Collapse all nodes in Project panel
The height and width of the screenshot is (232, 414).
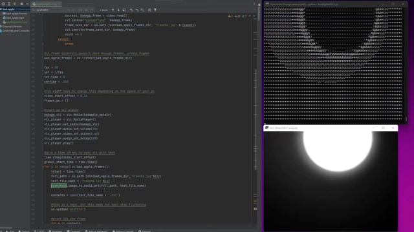15,4
